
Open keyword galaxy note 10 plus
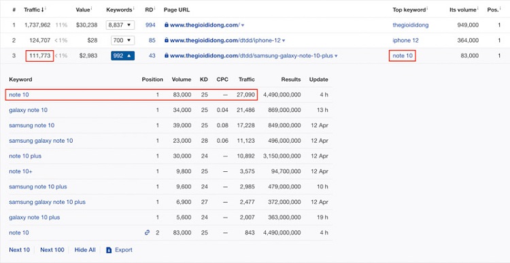(35, 217)
